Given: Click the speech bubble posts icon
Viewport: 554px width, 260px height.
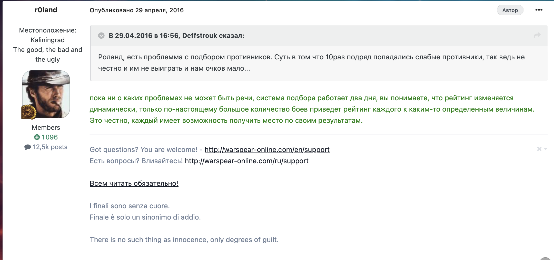Looking at the screenshot, I should pos(27,147).
